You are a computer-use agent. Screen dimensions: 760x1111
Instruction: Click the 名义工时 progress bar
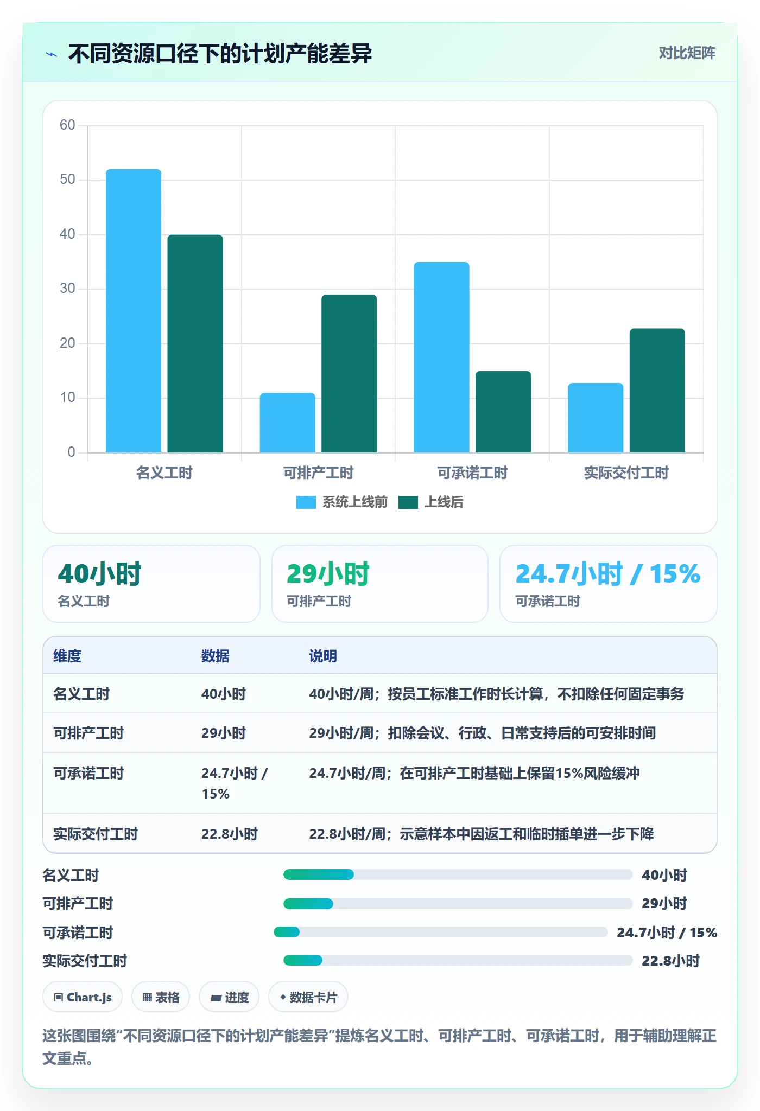(458, 874)
